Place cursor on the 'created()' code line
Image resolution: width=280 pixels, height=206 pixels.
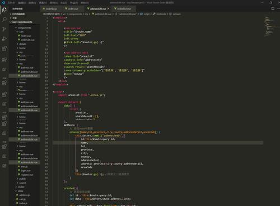pyautogui.click(x=71, y=188)
